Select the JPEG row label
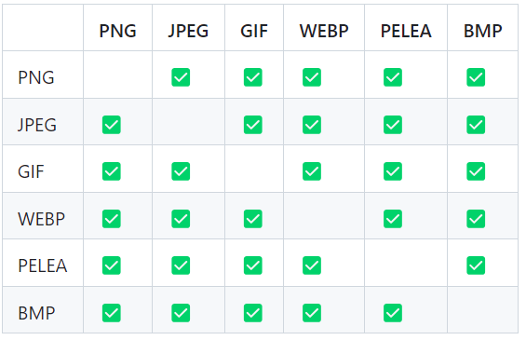This screenshot has width=526, height=340. pos(37,125)
